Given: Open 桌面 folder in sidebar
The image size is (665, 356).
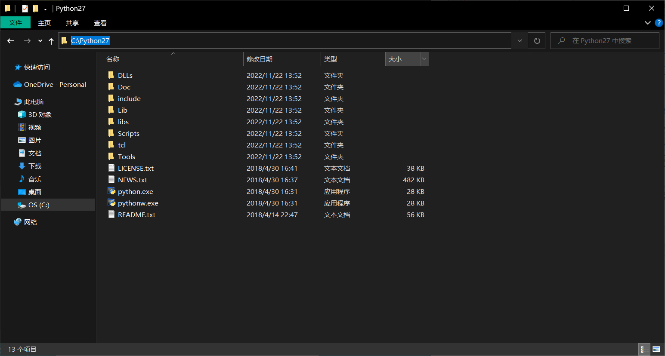Looking at the screenshot, I should point(34,192).
